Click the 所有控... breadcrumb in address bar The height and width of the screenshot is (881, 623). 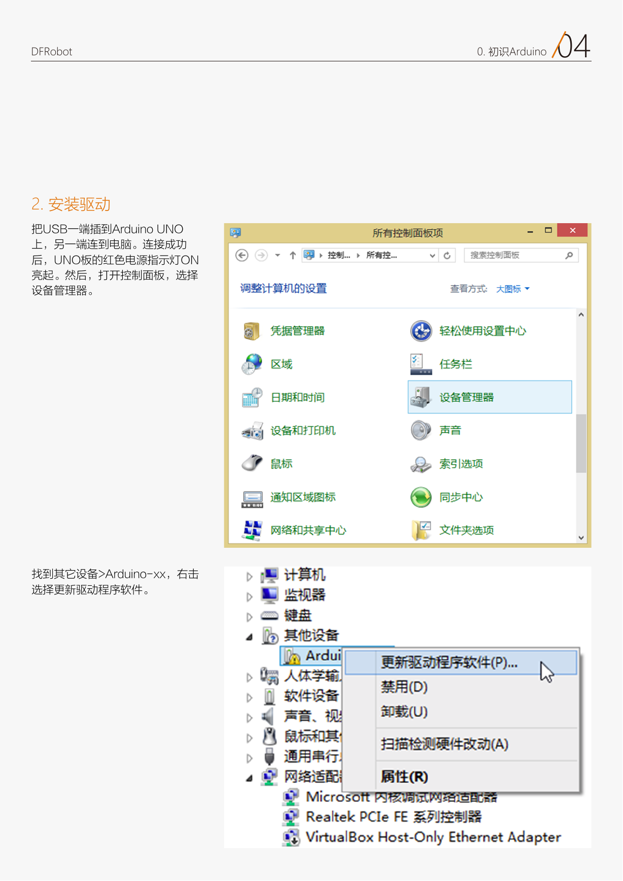pyautogui.click(x=382, y=255)
